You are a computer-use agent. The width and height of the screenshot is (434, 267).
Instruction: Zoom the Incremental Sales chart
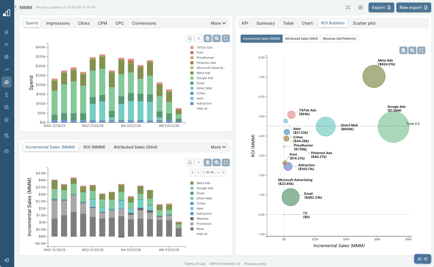pyautogui.click(x=217, y=162)
